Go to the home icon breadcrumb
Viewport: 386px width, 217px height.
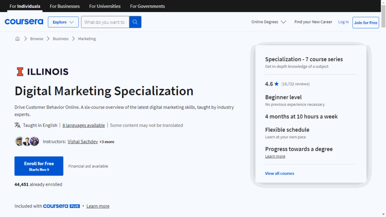tap(17, 39)
